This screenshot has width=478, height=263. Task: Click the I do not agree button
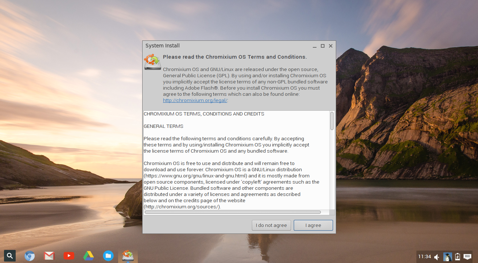pos(271,225)
